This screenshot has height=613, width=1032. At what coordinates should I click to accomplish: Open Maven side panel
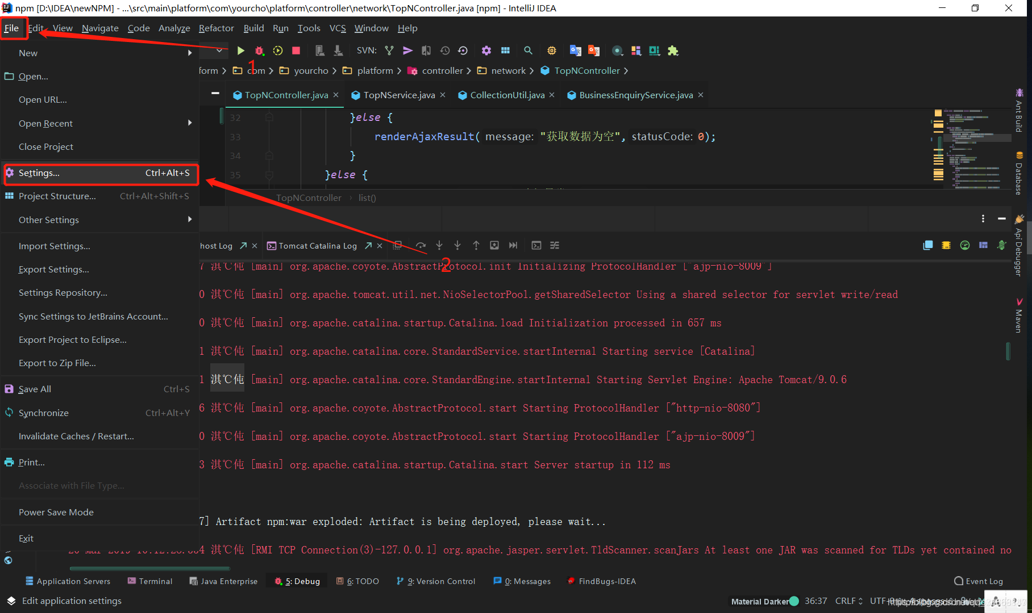click(1019, 315)
